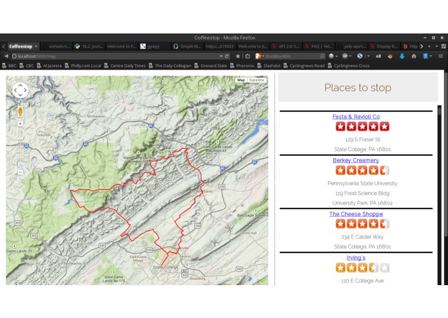The width and height of the screenshot is (448, 318).
Task: Click the eZ toolbar extension icon
Action: tap(378, 56)
